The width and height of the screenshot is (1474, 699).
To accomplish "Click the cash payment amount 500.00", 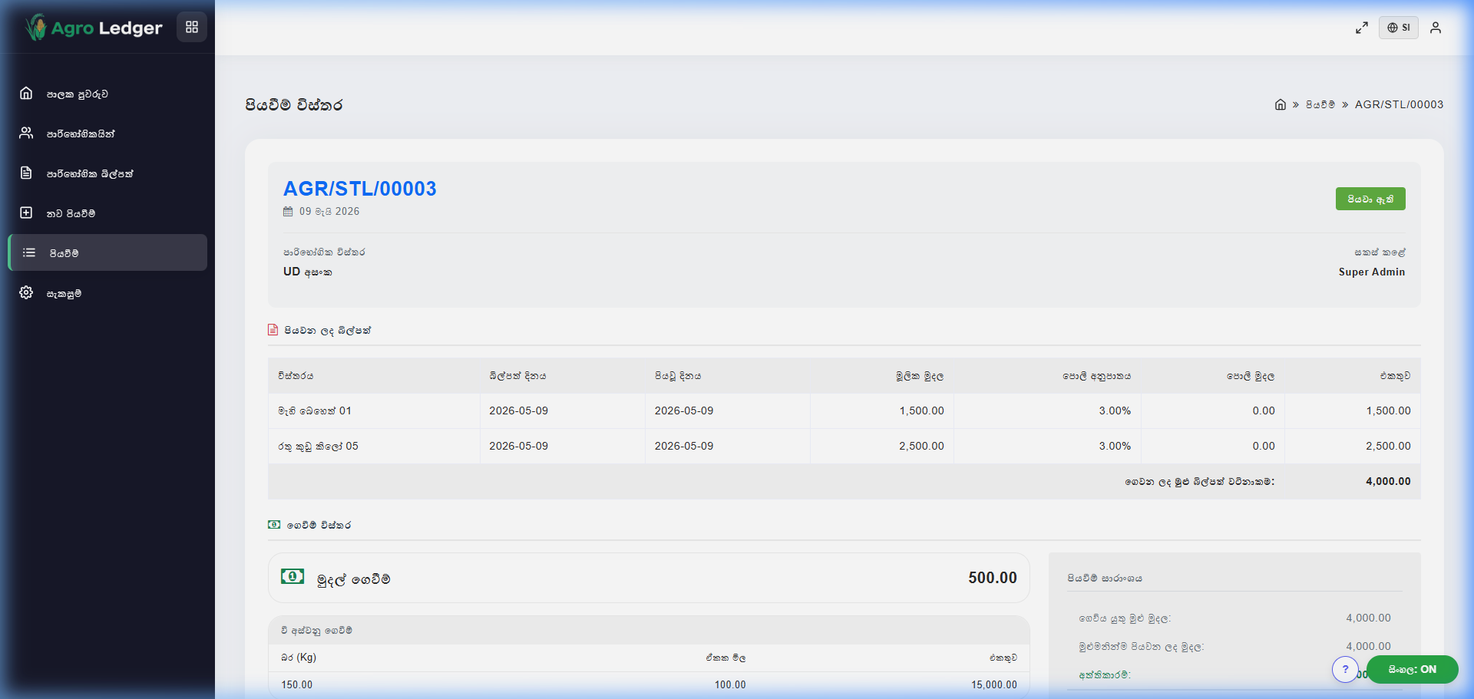I will [993, 578].
